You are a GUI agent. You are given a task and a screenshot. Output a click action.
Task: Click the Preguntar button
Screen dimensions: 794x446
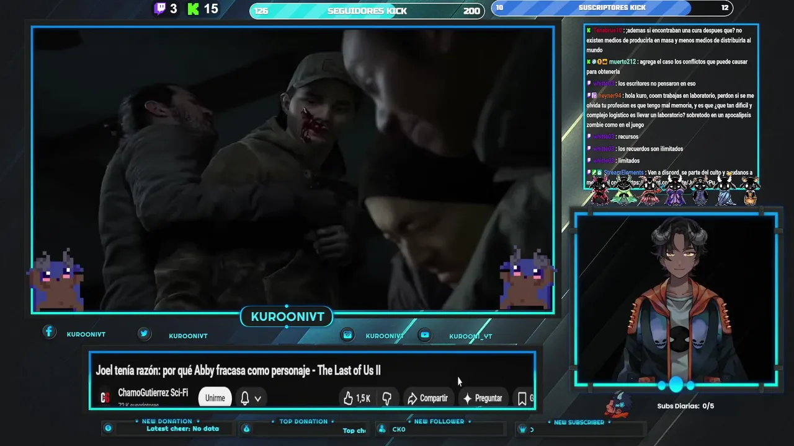482,398
